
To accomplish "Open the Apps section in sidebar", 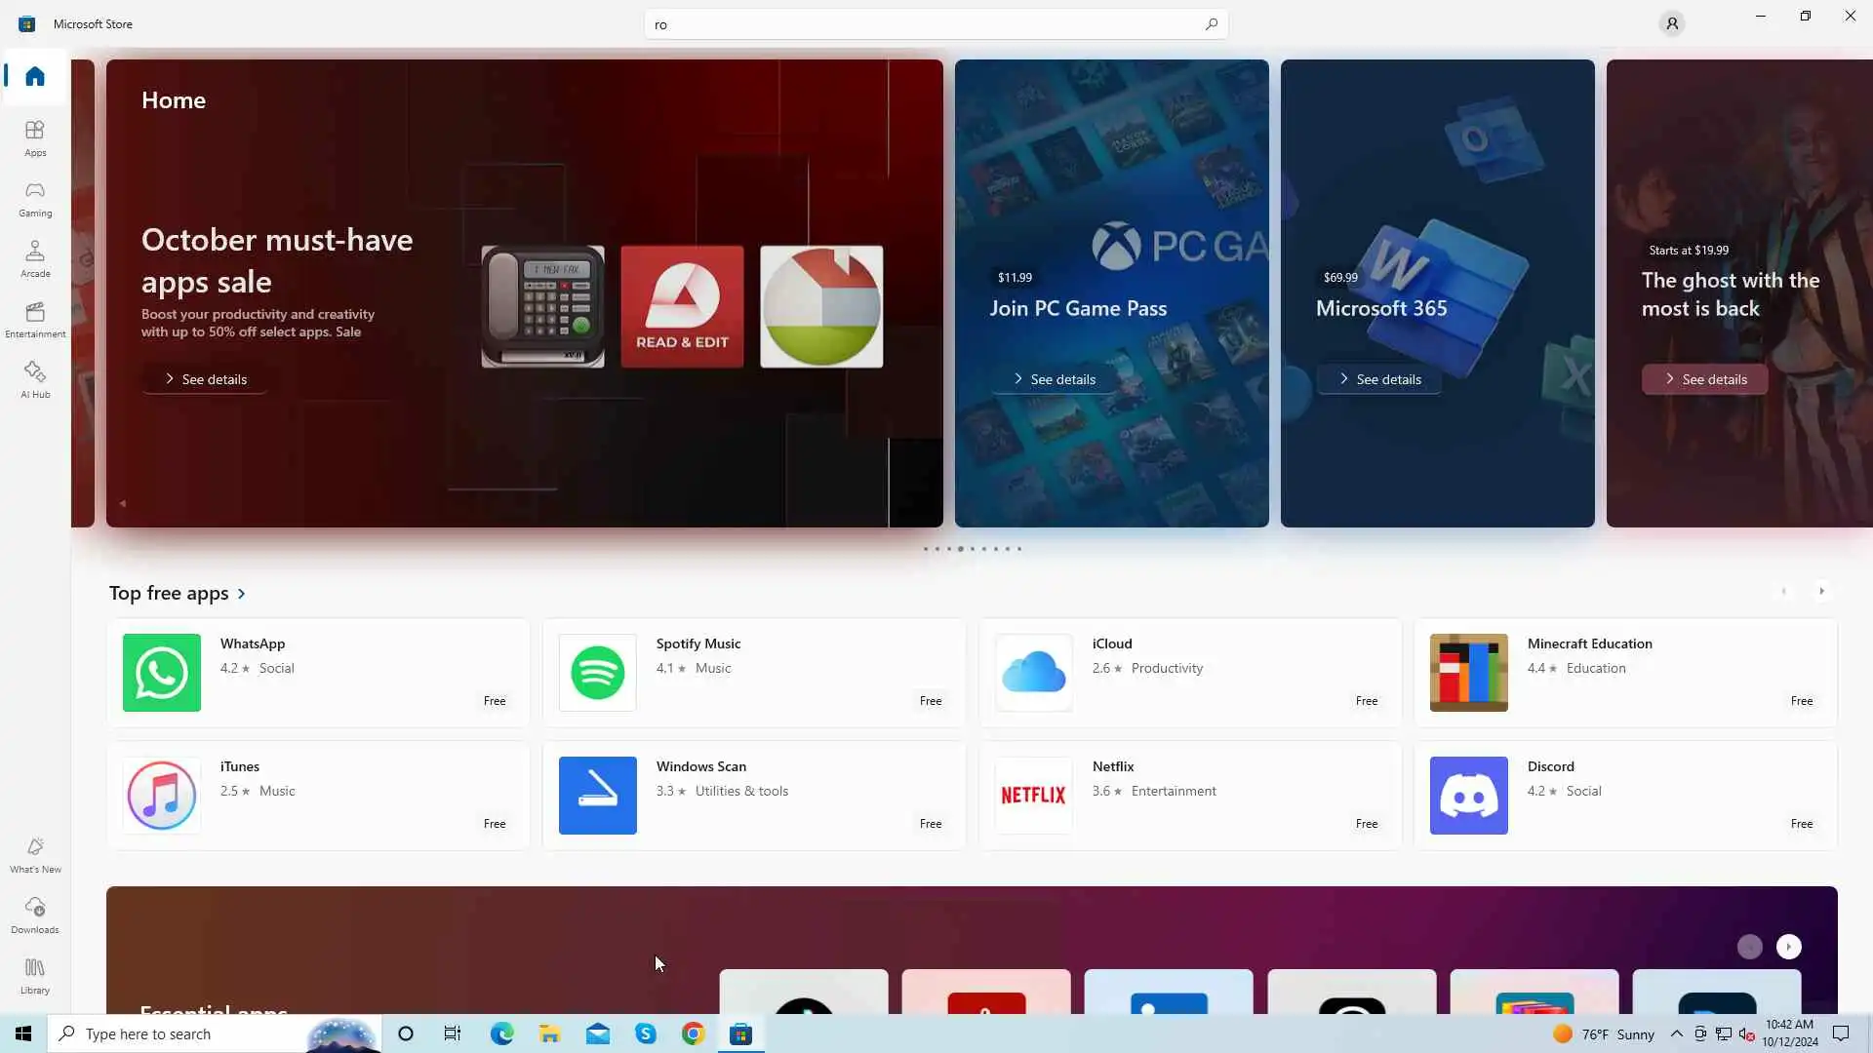I will (x=35, y=137).
